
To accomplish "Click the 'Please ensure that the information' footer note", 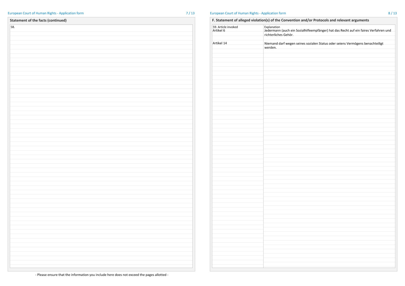I will 102,275.
